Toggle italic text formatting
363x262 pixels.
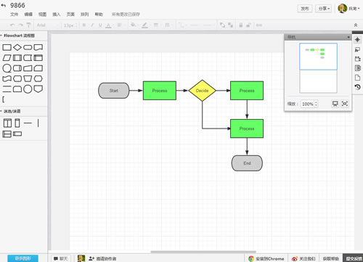(x=92, y=25)
